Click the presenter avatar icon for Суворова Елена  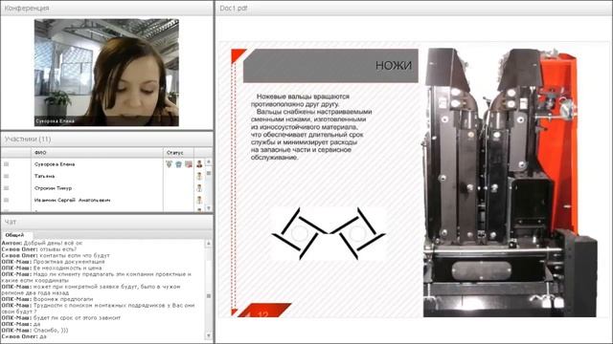coord(199,164)
